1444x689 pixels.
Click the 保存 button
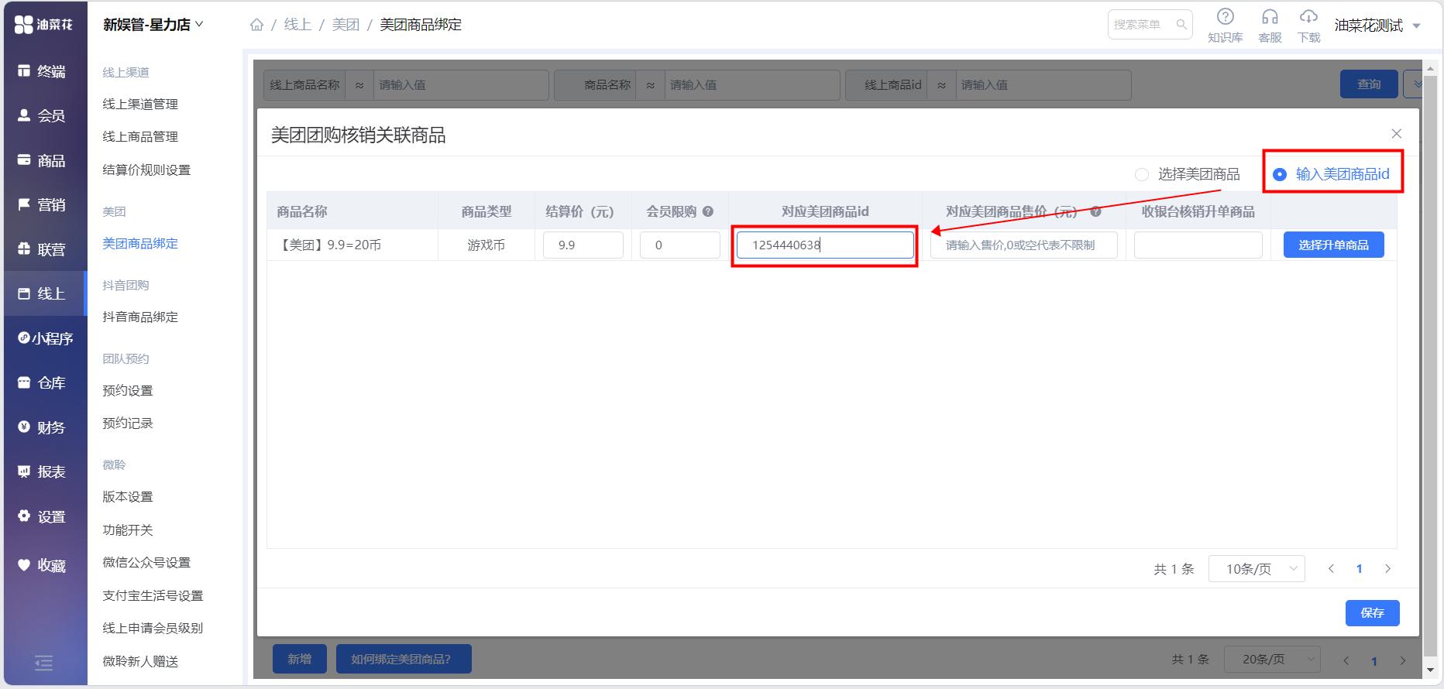tap(1372, 613)
